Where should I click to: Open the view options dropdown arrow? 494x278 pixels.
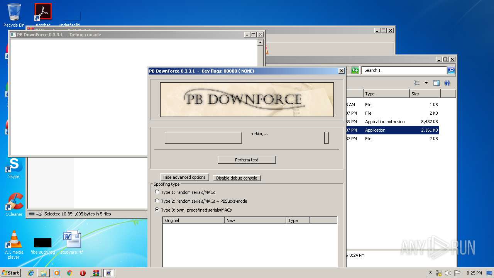tap(426, 83)
